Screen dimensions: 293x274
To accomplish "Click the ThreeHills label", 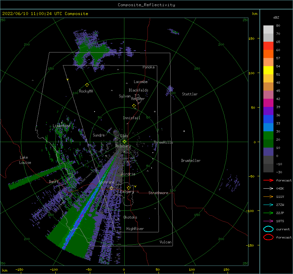I will pyautogui.click(x=163, y=142).
